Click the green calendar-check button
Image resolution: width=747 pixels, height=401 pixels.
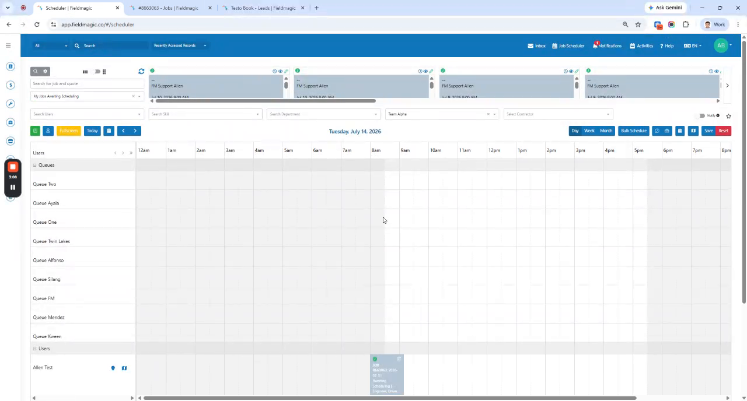coord(35,131)
